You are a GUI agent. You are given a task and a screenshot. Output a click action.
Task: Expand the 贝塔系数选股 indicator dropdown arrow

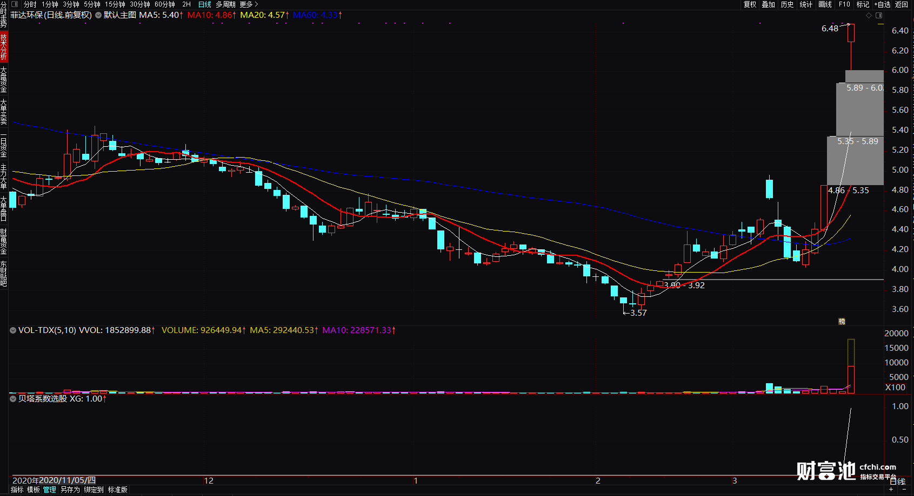(x=13, y=399)
